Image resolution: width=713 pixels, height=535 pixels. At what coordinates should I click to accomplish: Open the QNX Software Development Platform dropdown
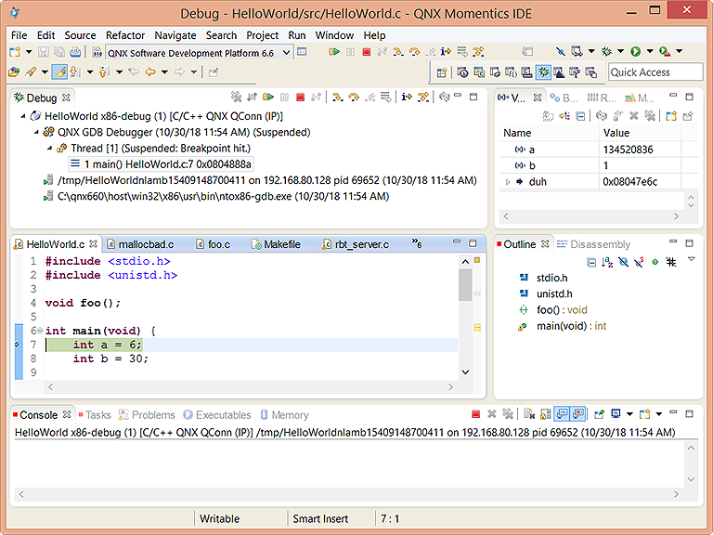tap(286, 53)
